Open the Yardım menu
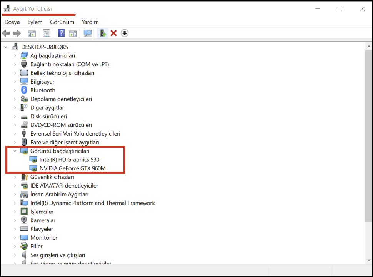The height and width of the screenshot is (277, 373). tap(90, 22)
